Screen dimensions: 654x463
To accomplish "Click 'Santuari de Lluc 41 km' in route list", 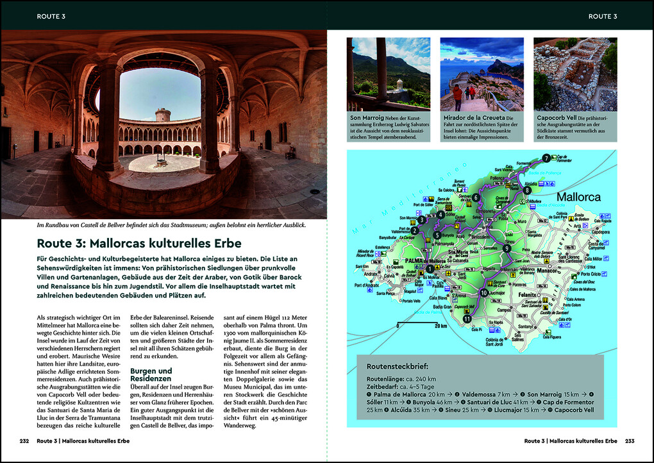I will (x=498, y=402).
